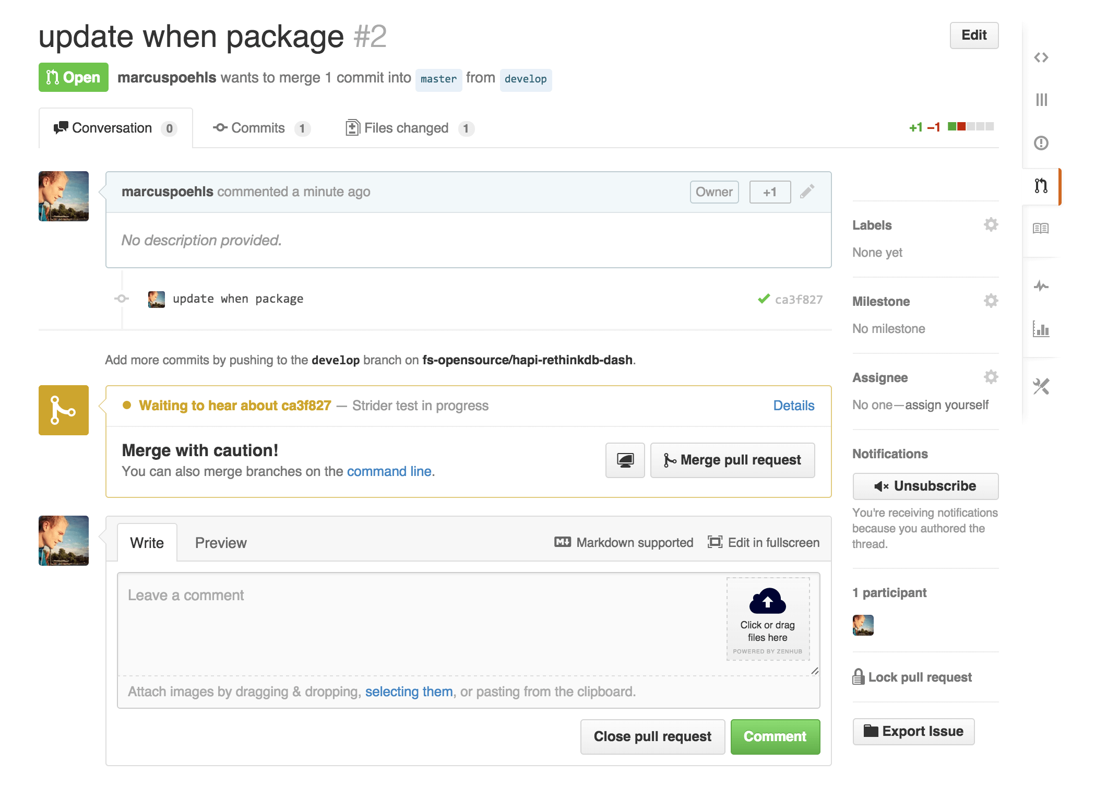
Task: Click Edit in fullscreen
Action: (x=764, y=543)
